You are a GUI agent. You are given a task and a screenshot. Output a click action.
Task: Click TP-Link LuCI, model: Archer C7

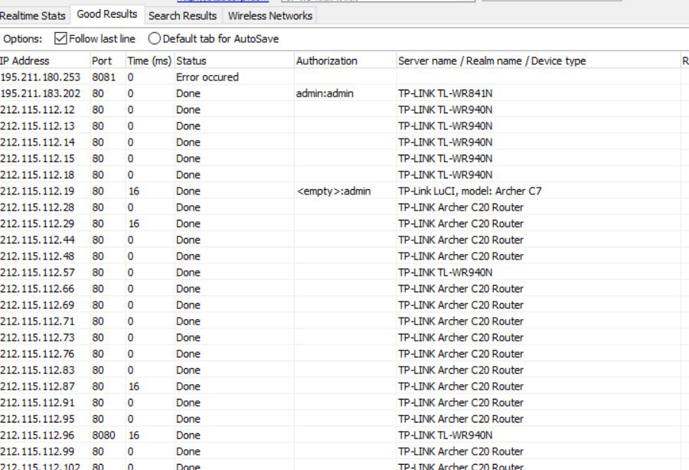click(470, 191)
